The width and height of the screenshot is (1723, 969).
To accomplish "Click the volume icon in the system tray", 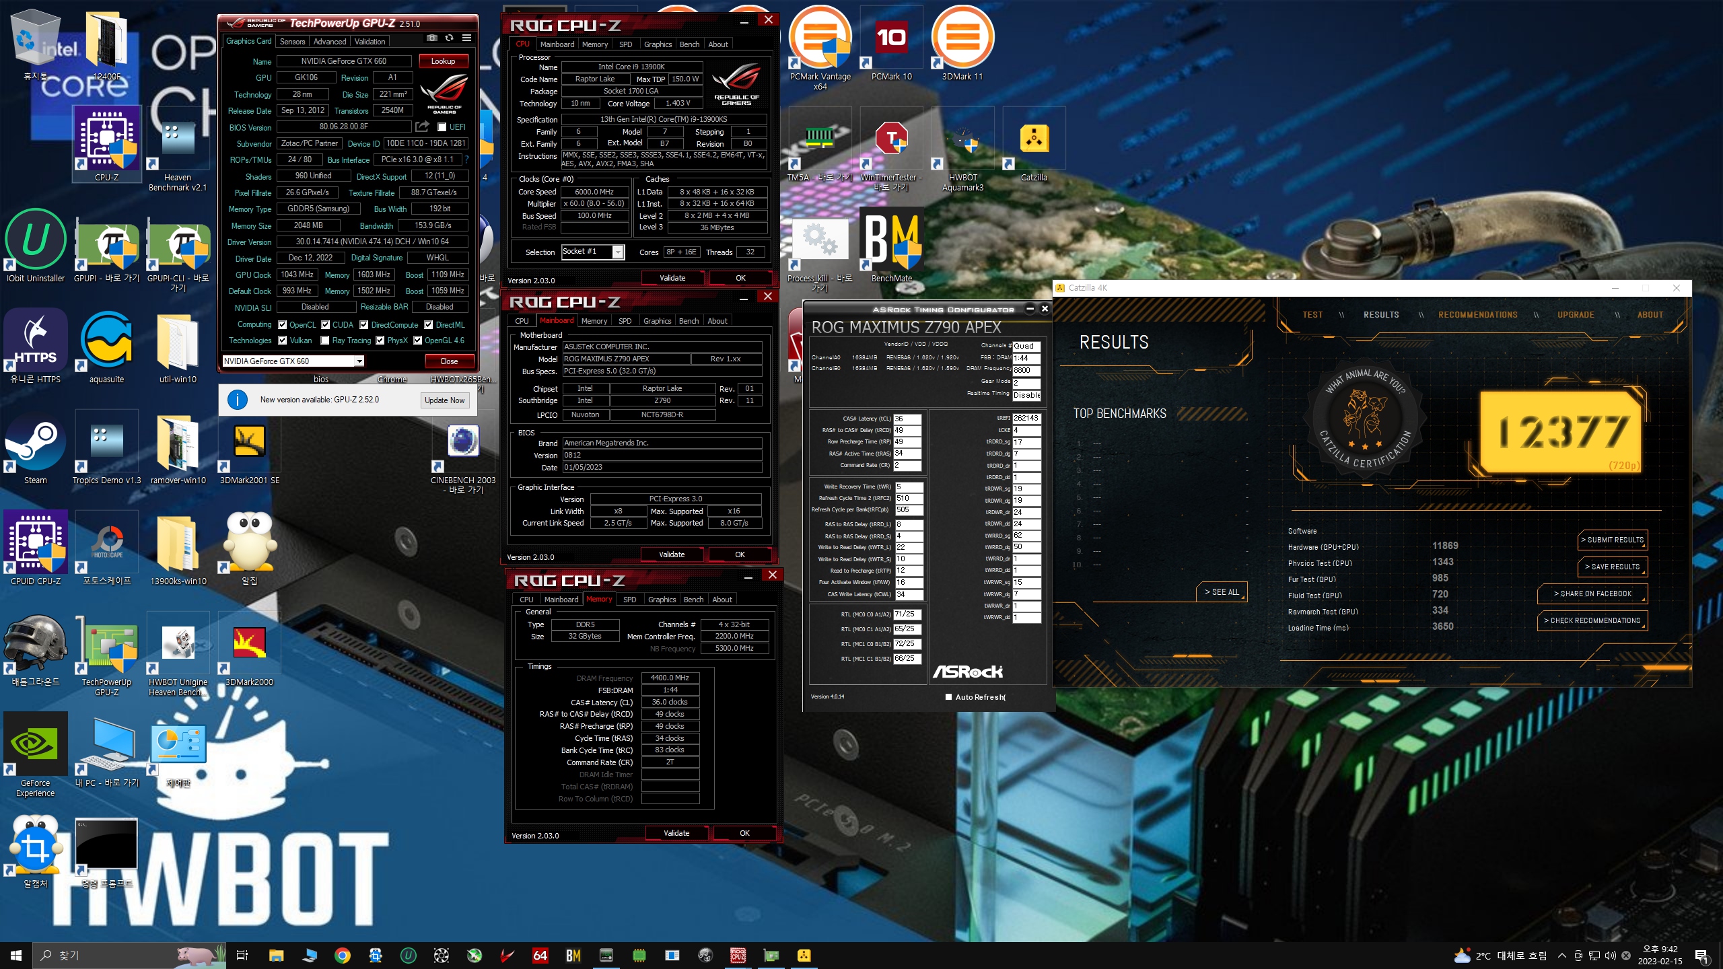I will [1610, 955].
